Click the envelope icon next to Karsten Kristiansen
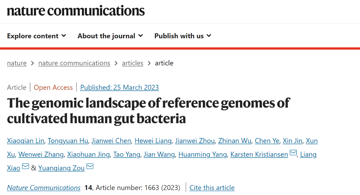 point(293,153)
